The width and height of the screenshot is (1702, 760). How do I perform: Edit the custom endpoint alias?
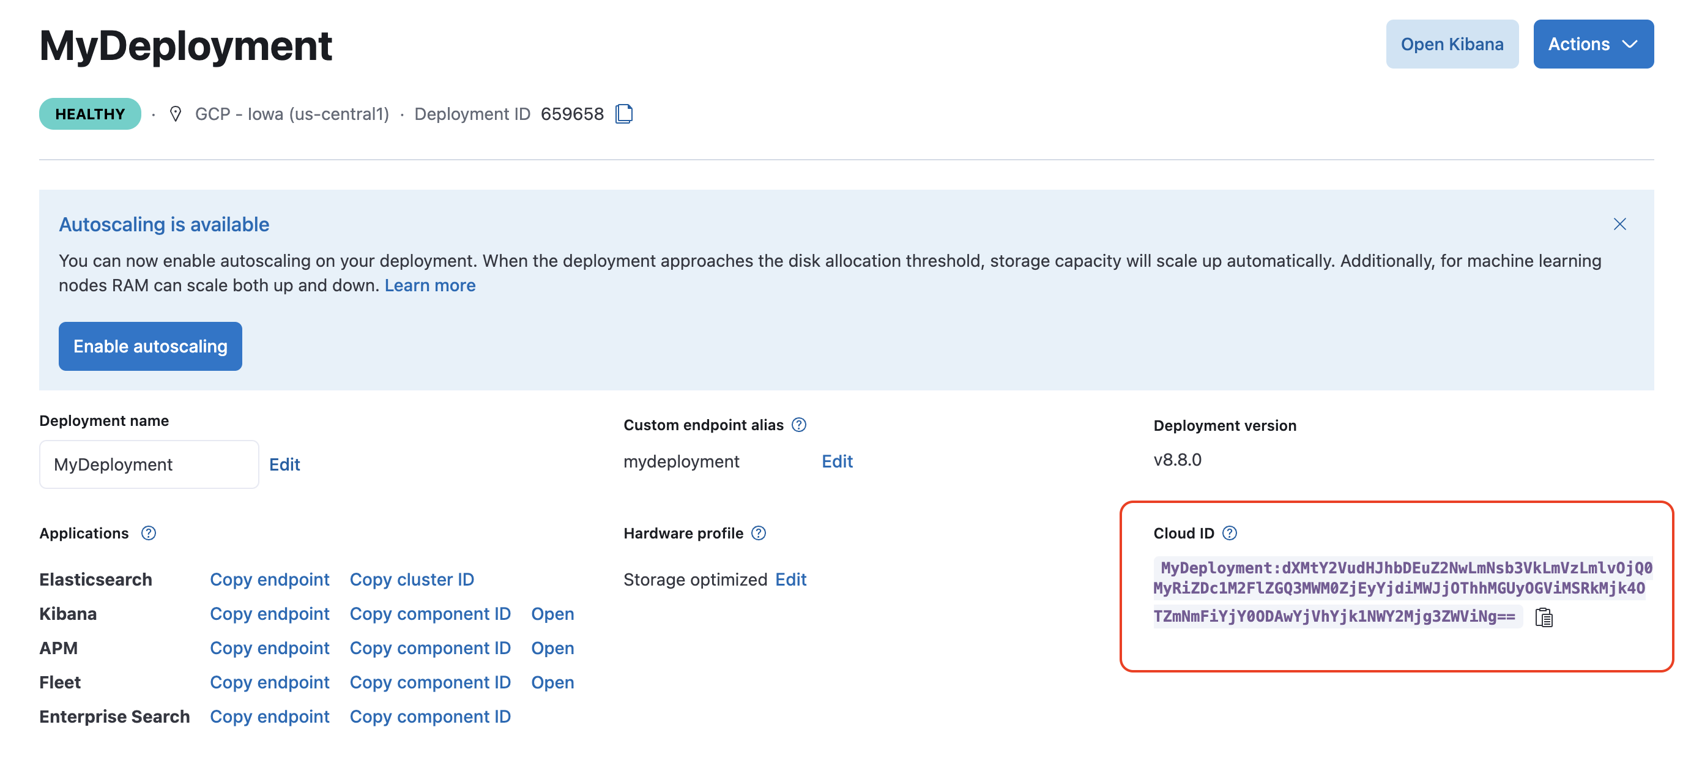pos(836,461)
